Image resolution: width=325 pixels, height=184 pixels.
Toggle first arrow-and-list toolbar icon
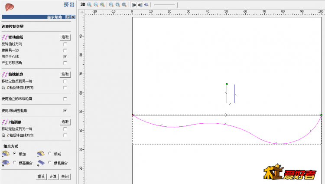pos(134,5)
